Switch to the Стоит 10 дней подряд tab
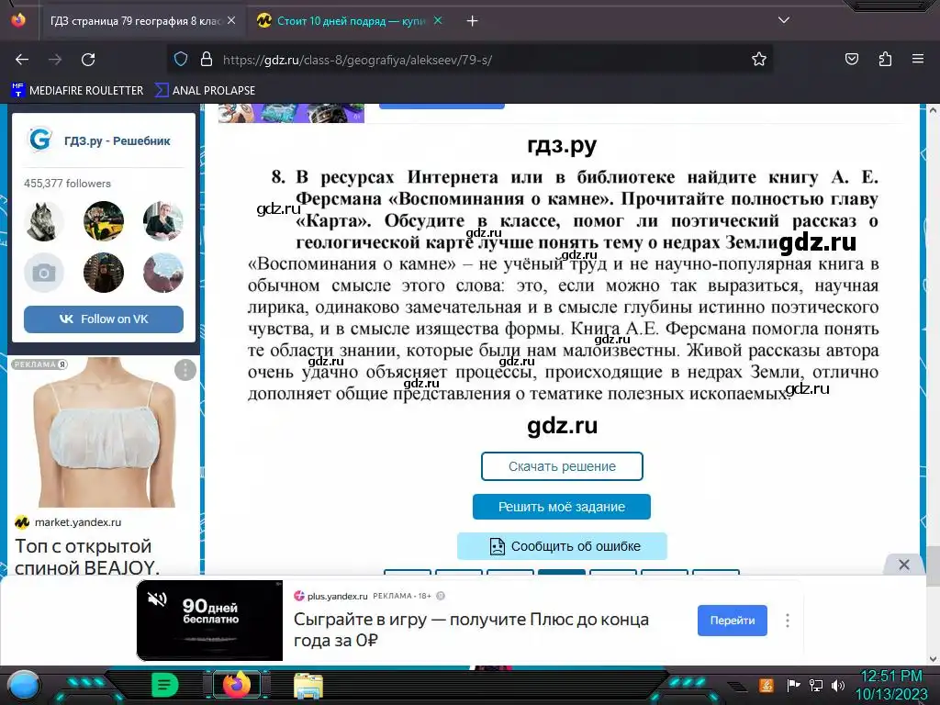This screenshot has height=705, width=940. coord(351,21)
